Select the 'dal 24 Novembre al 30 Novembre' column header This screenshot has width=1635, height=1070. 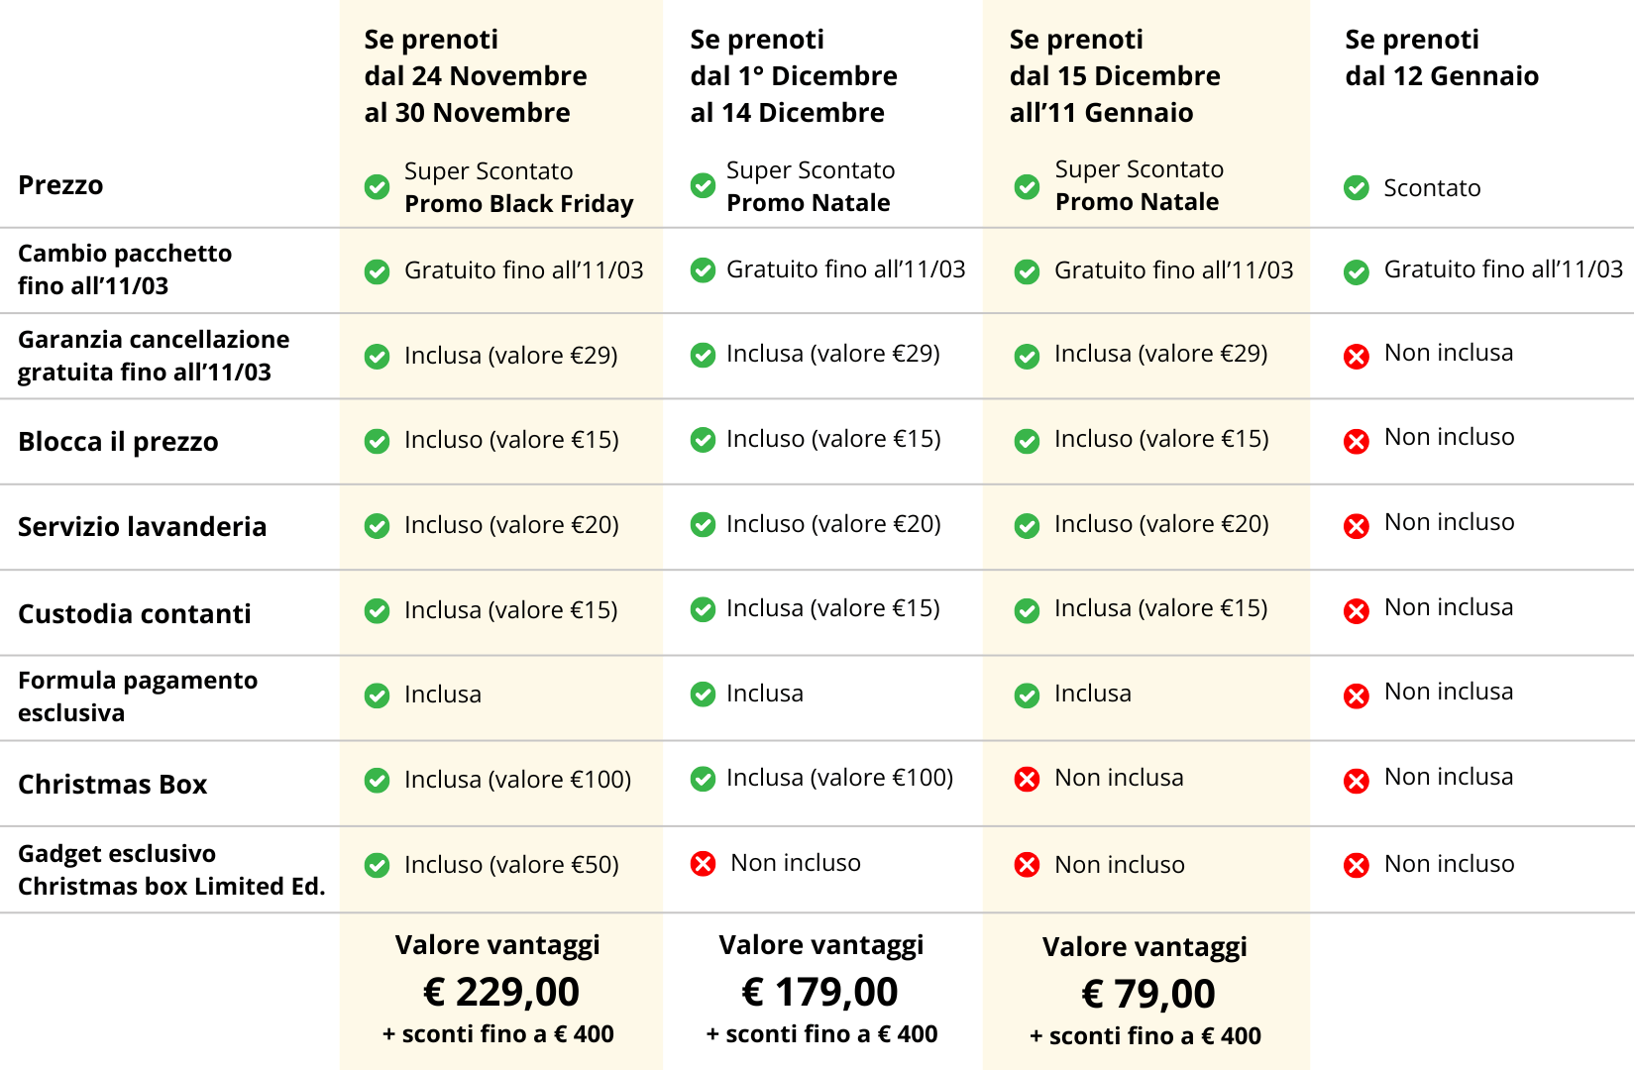[476, 76]
